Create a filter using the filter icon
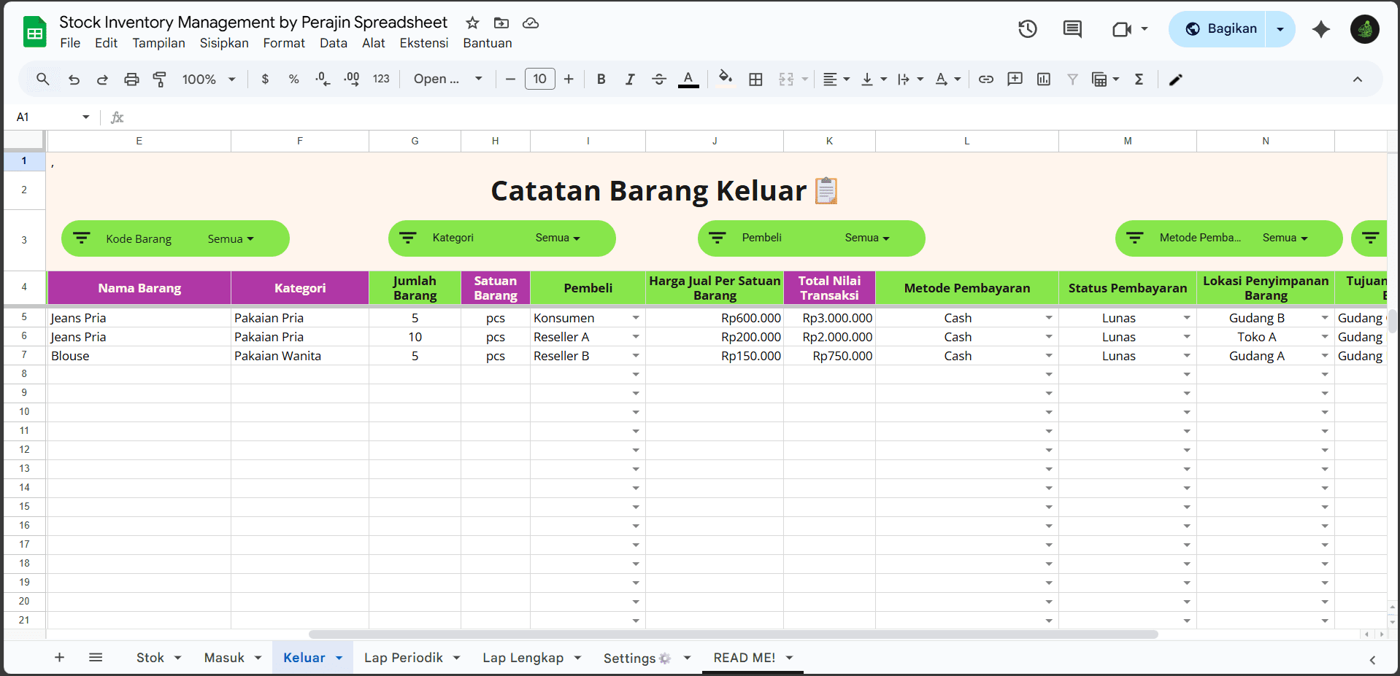The image size is (1400, 676). 1072,79
